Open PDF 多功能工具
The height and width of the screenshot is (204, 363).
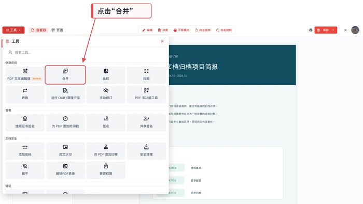[146, 94]
